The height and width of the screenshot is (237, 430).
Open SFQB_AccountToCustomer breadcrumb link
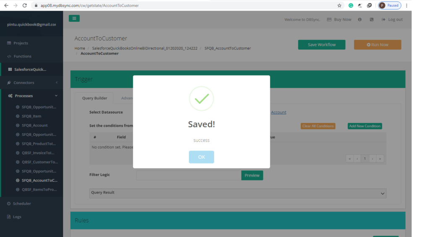pyautogui.click(x=228, y=48)
